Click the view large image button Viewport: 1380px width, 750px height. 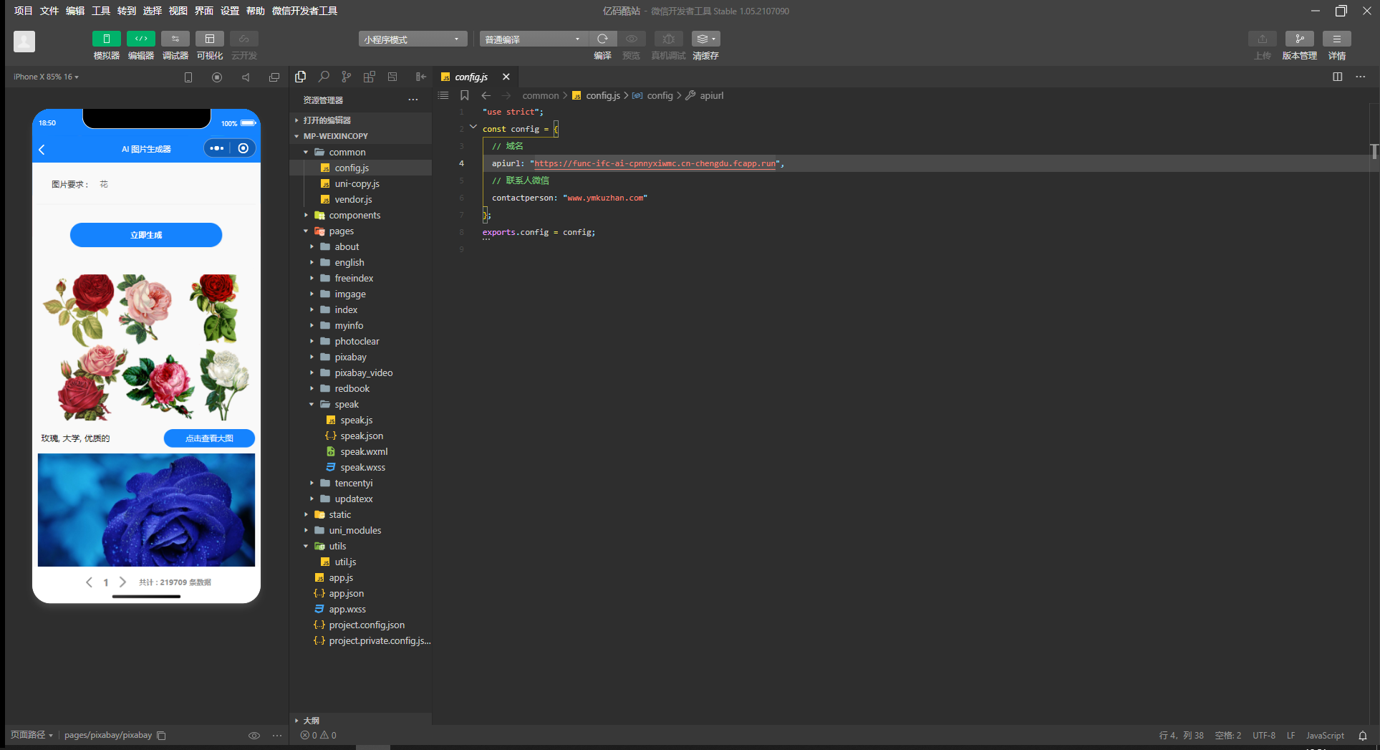click(x=209, y=438)
